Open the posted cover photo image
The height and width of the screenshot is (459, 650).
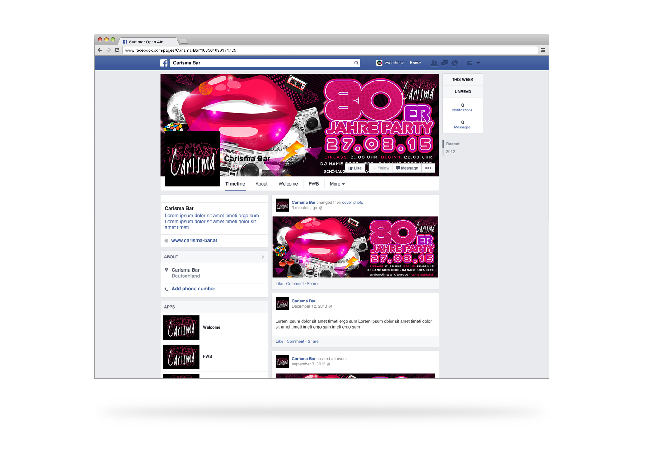[355, 247]
